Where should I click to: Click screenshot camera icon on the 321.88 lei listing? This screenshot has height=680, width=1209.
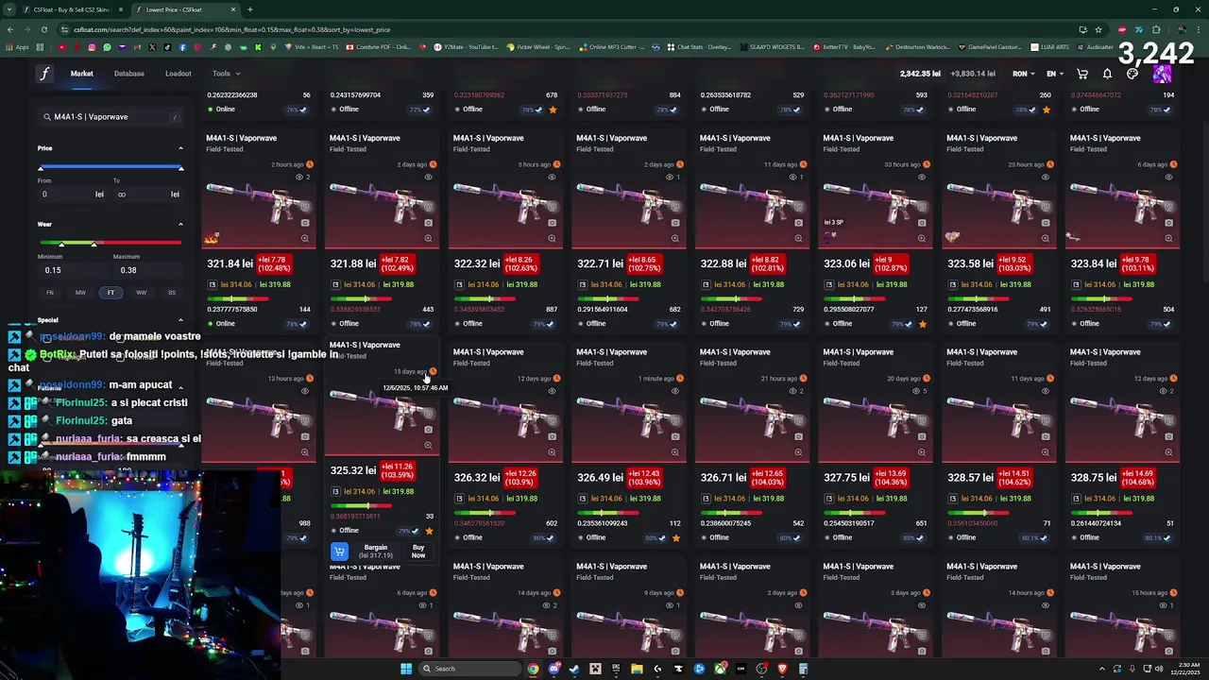pyautogui.click(x=428, y=224)
